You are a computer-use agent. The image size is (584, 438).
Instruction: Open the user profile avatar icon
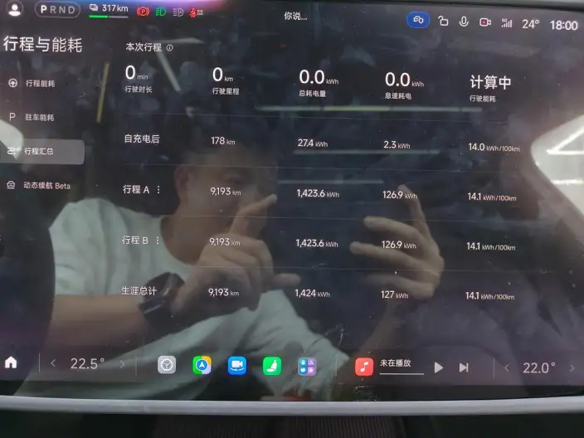15,8
